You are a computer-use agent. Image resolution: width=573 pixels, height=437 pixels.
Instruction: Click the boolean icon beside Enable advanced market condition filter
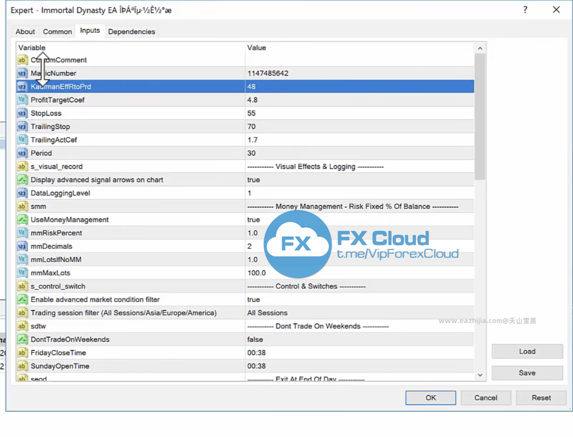(x=22, y=300)
